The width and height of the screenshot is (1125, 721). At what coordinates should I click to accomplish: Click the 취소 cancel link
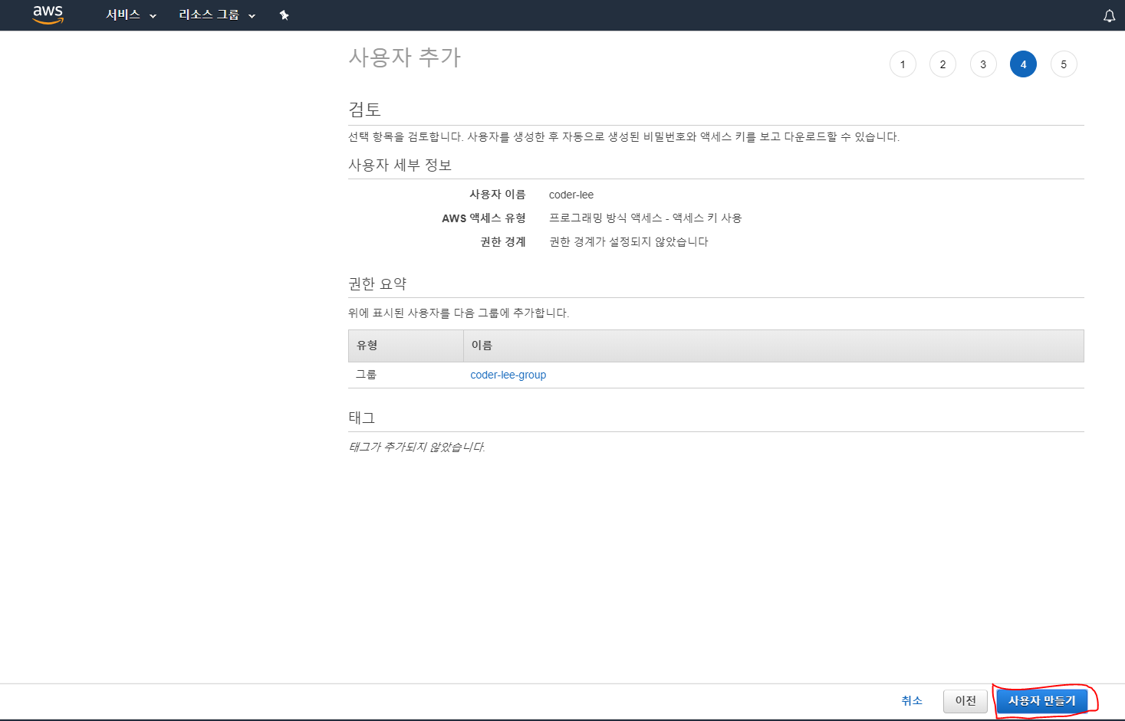912,700
